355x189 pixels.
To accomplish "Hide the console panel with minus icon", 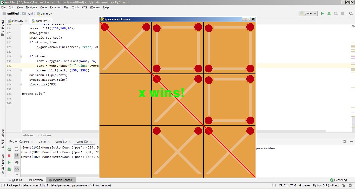I will click(352, 141).
